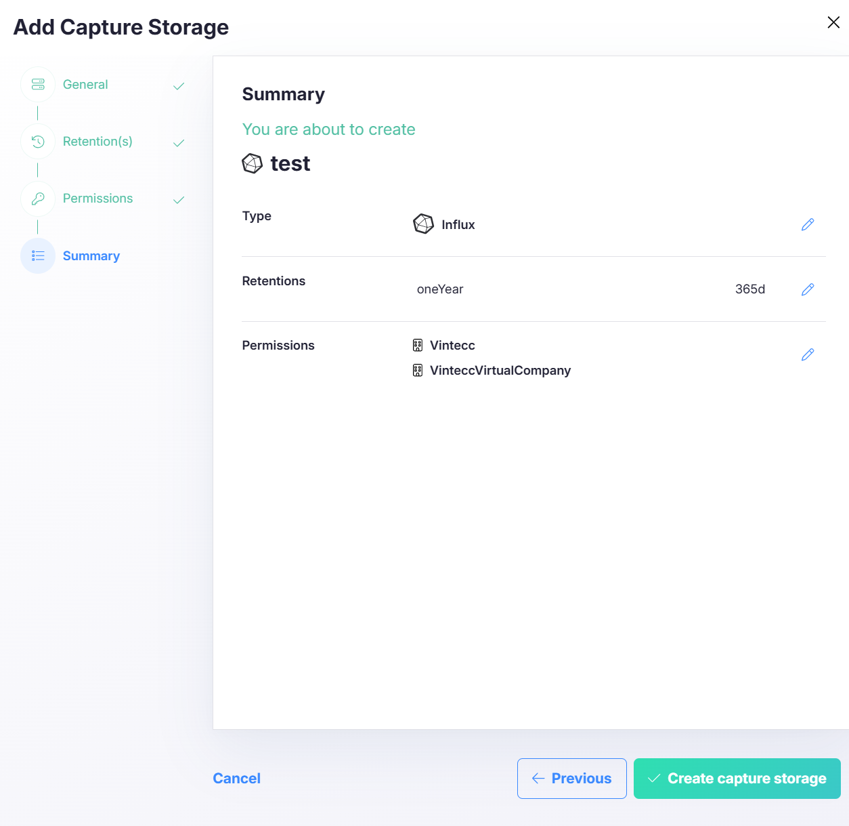
Task: Edit the Permissions row via pencil icon
Action: 808,354
